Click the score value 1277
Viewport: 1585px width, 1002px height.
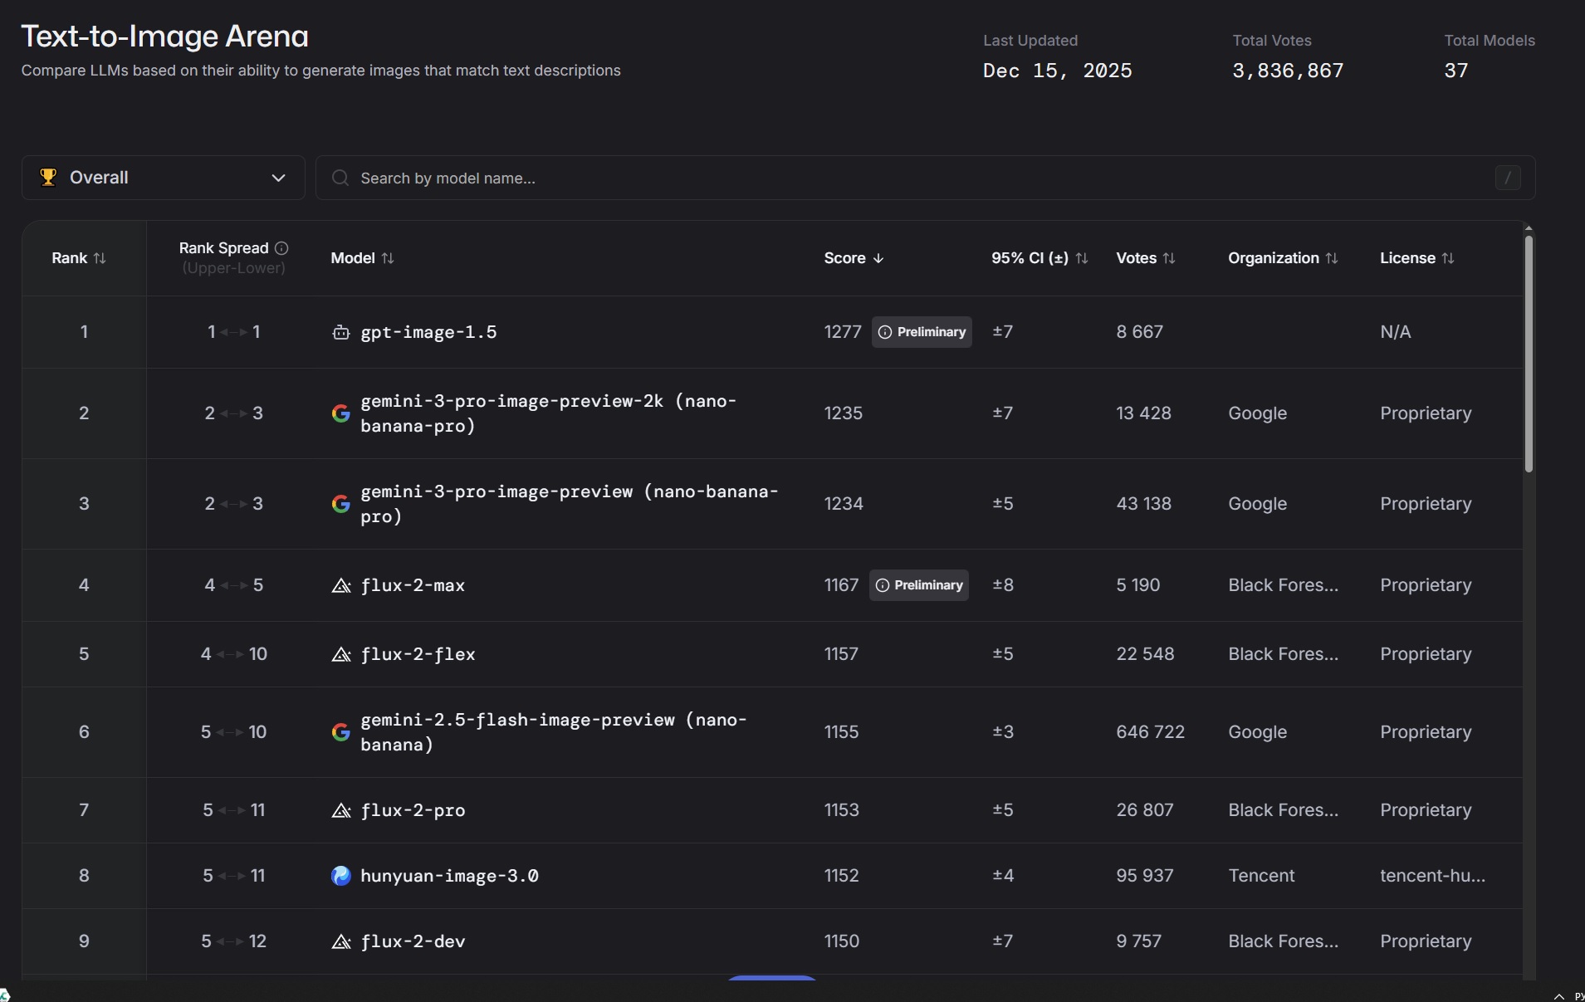pos(843,332)
